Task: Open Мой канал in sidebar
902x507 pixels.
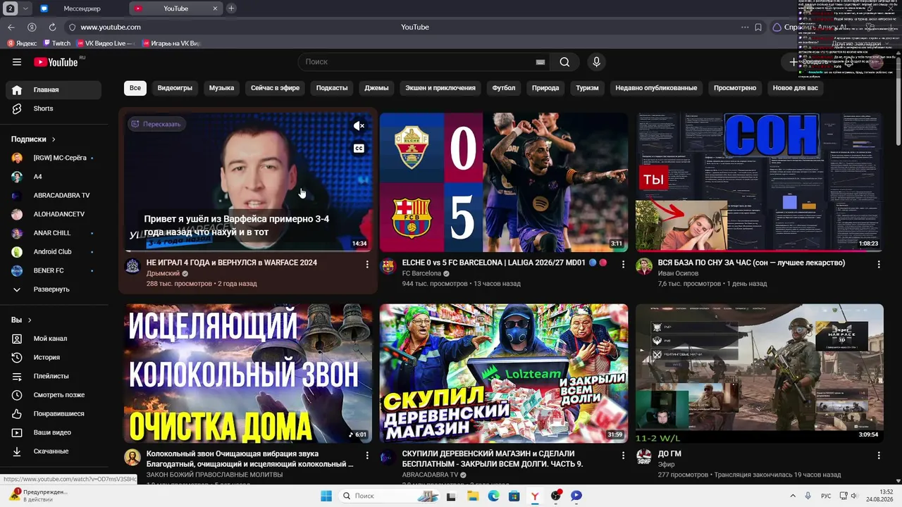Action: pos(54,339)
